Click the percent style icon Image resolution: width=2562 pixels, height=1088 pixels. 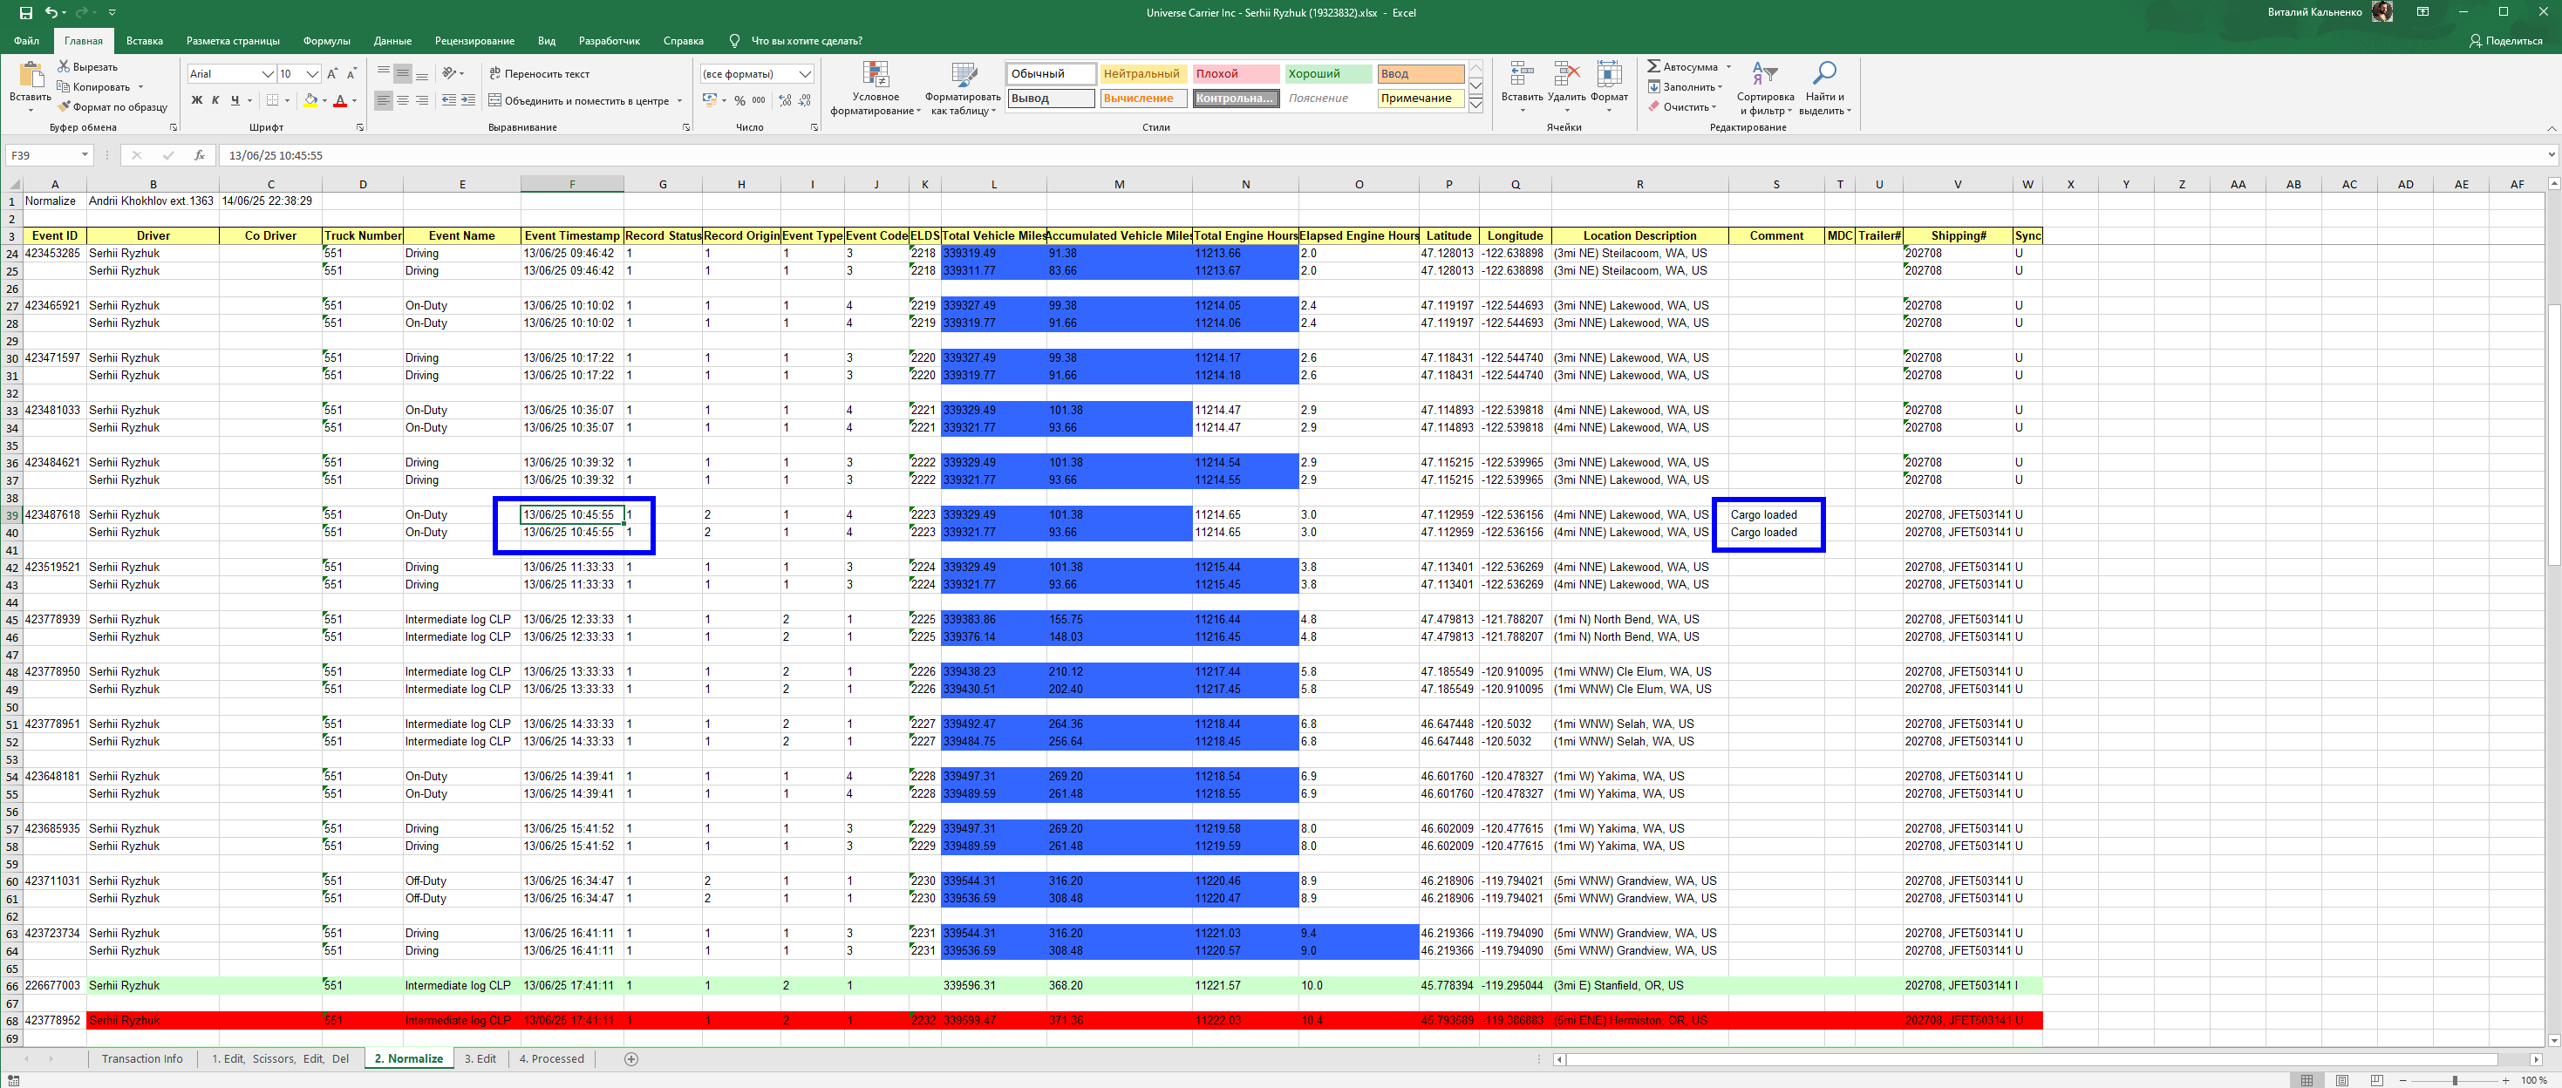click(x=740, y=100)
